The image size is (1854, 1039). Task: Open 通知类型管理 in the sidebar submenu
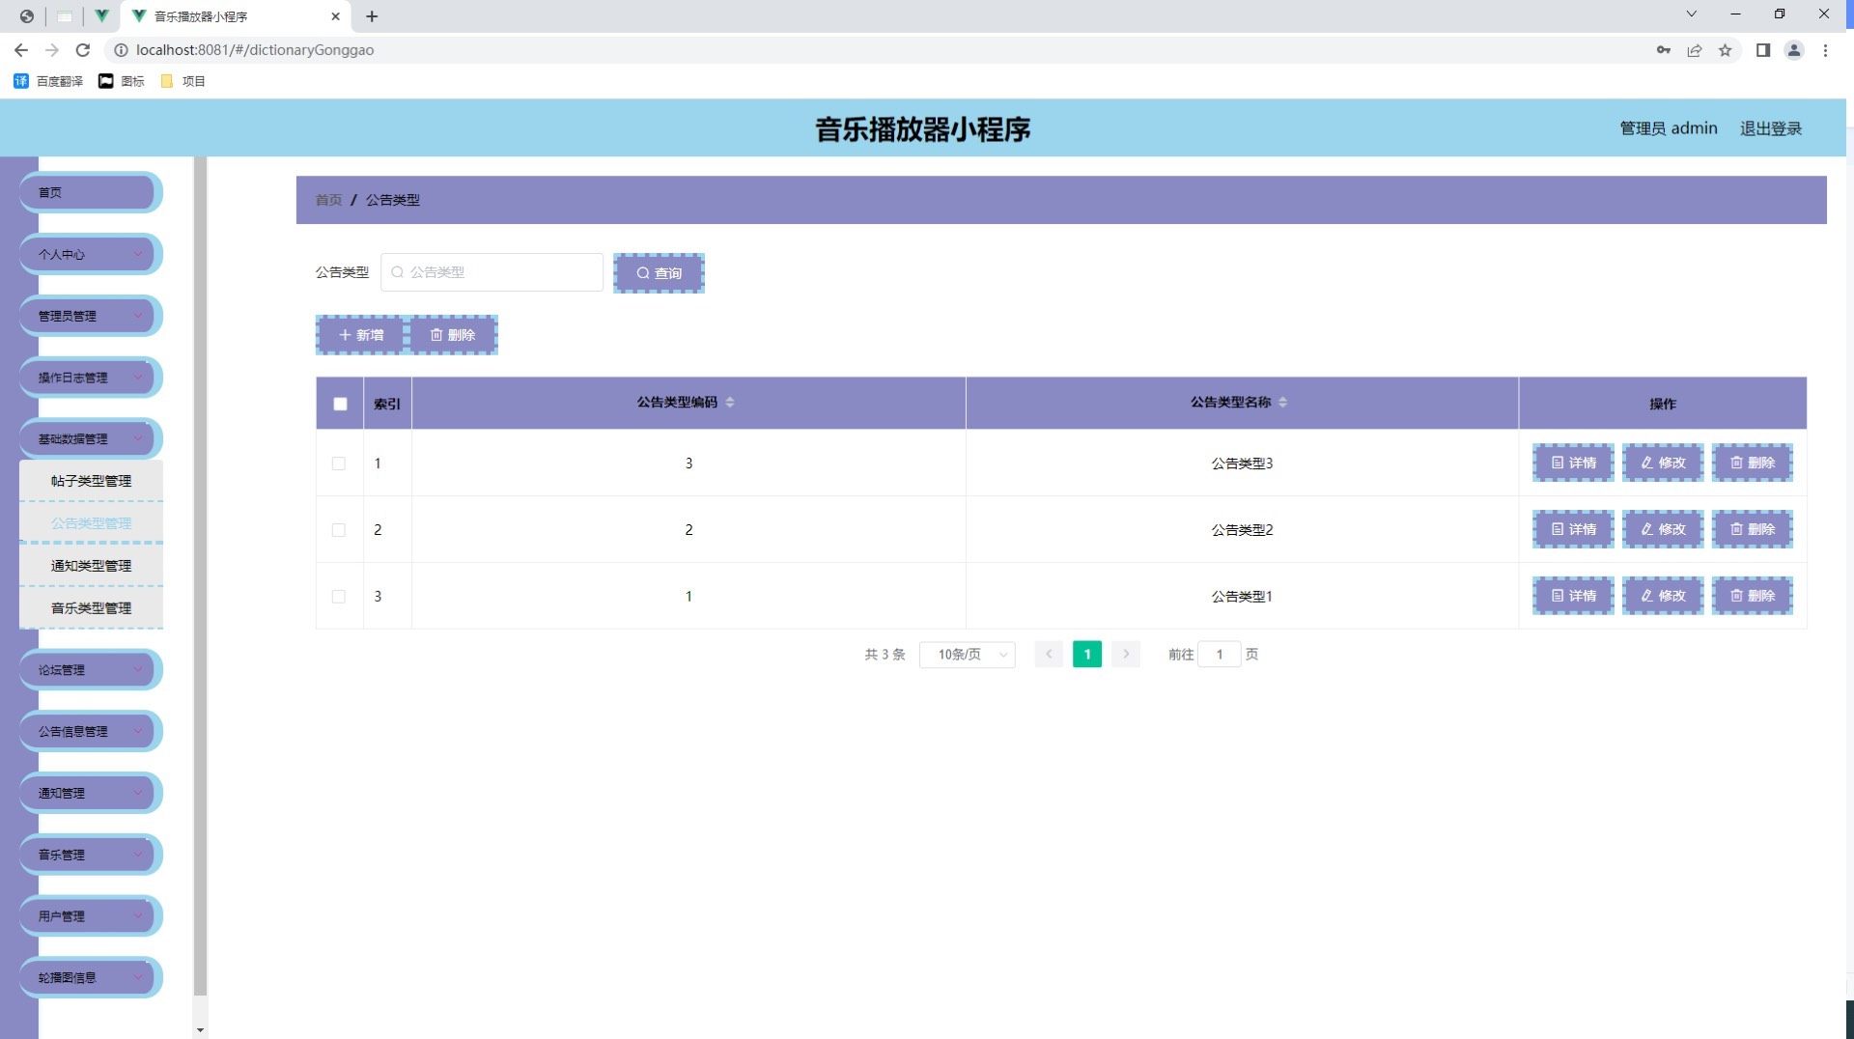[x=91, y=566]
